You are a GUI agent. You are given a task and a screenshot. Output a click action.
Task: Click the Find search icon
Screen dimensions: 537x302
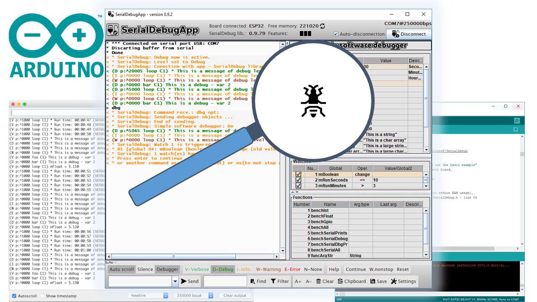(253, 281)
